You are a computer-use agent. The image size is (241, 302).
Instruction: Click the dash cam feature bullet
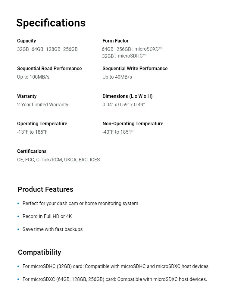(x=80, y=203)
